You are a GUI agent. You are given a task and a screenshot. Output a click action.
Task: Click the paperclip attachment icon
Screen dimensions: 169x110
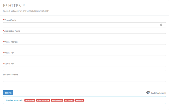pyautogui.click(x=148, y=92)
